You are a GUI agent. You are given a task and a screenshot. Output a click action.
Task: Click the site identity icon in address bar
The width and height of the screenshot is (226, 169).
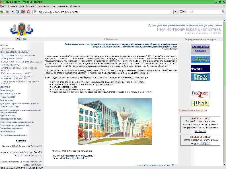[x=35, y=12]
